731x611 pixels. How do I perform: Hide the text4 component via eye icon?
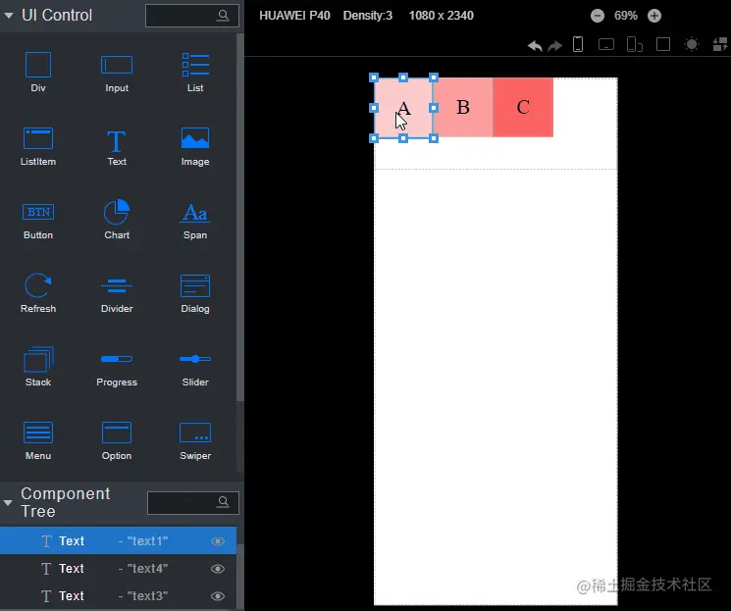coord(218,569)
